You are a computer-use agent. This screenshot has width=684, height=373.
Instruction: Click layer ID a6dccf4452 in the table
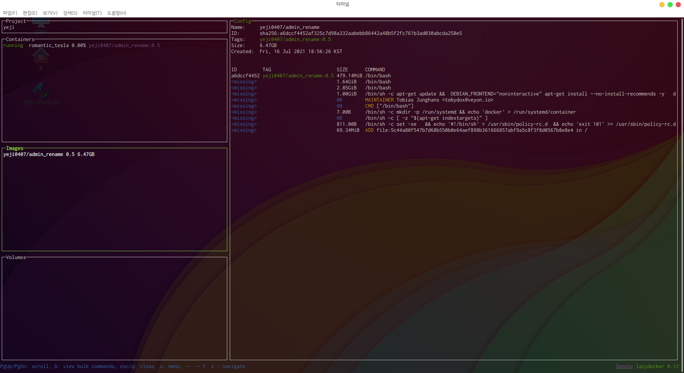[245, 76]
